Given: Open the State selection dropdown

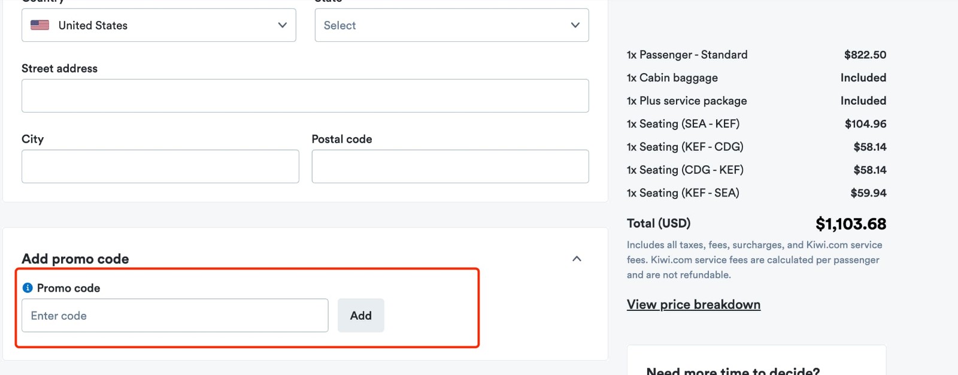Looking at the screenshot, I should pyautogui.click(x=451, y=25).
